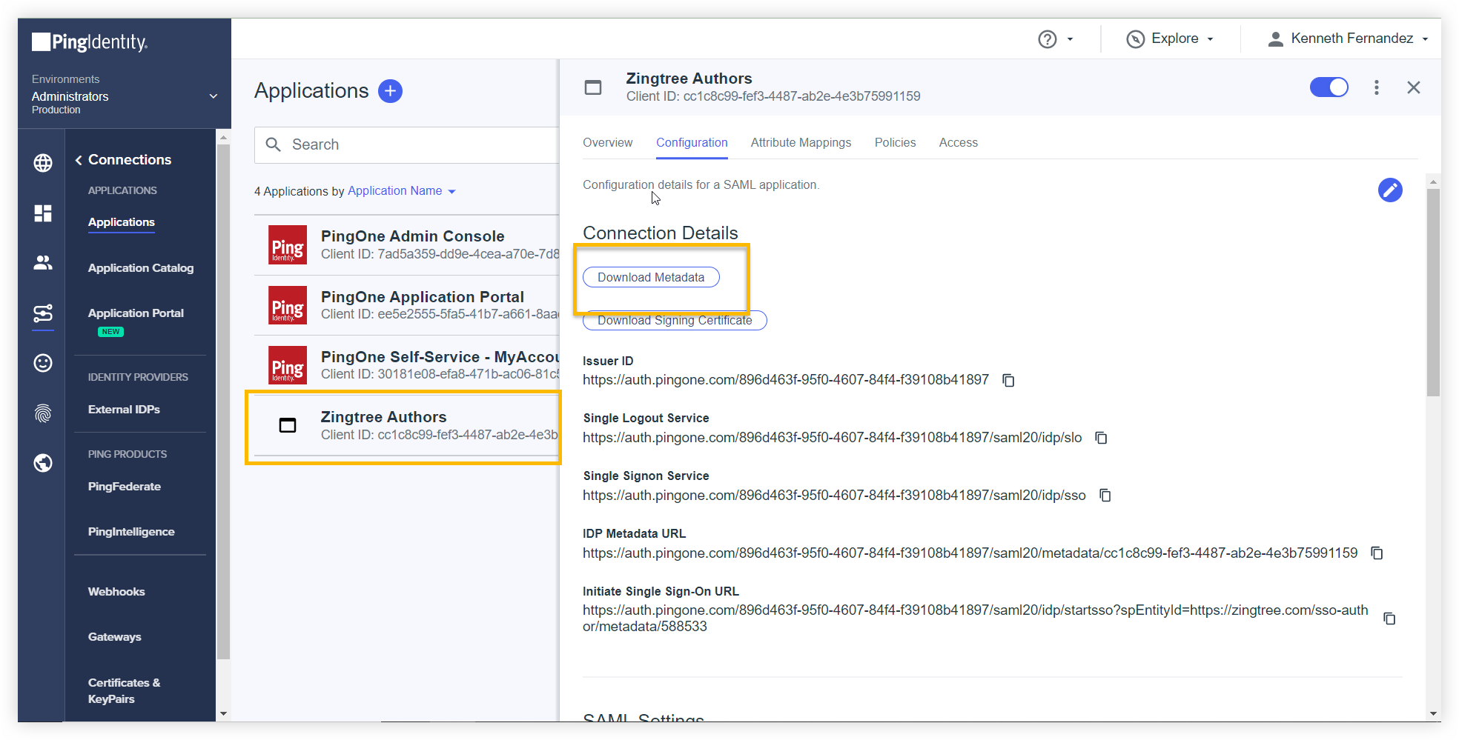The height and width of the screenshot is (740, 1459).
Task: Switch to the Overview tab
Action: 607,142
